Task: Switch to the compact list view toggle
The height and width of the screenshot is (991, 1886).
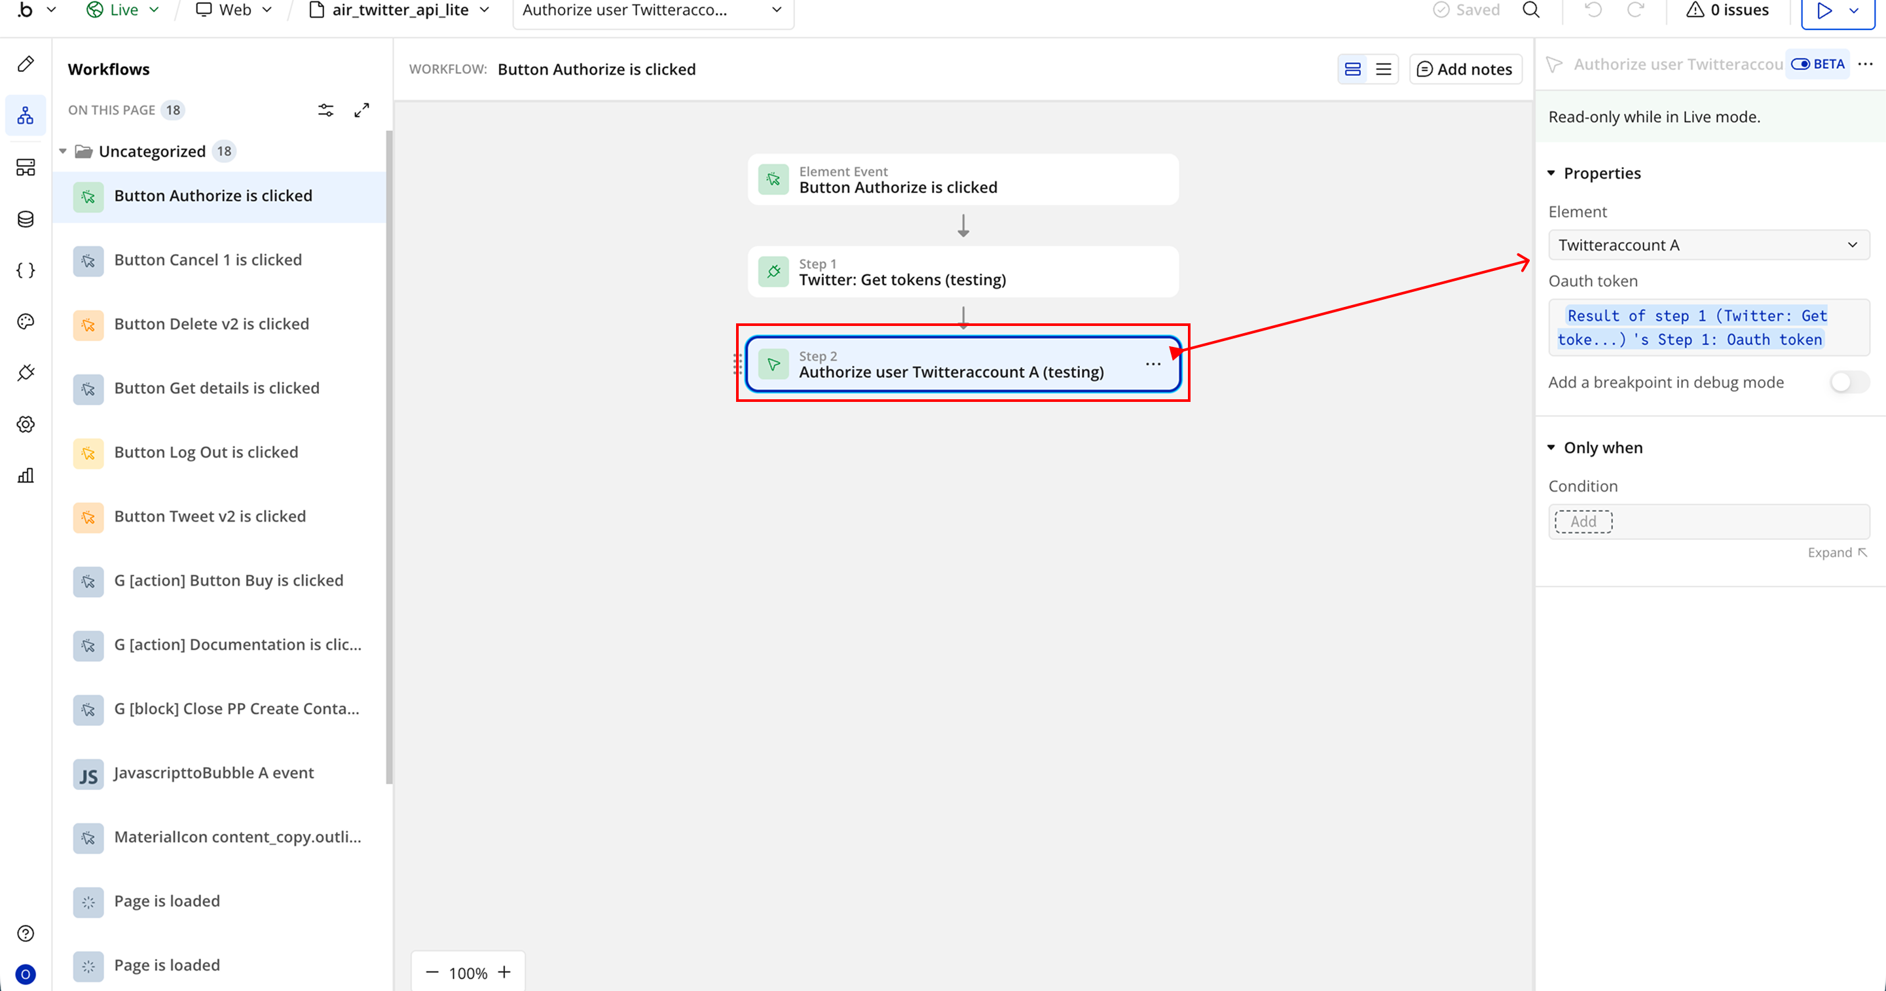Action: [1383, 69]
